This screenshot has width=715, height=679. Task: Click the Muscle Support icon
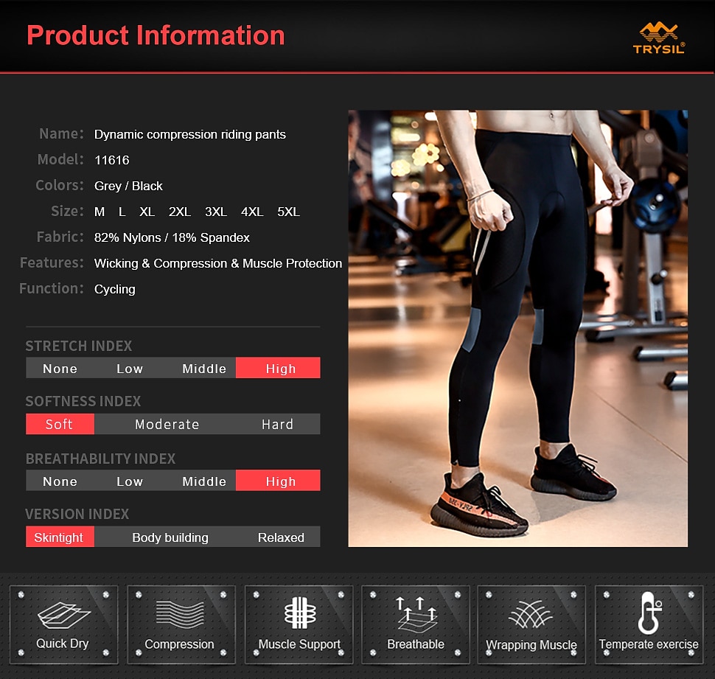(x=298, y=624)
